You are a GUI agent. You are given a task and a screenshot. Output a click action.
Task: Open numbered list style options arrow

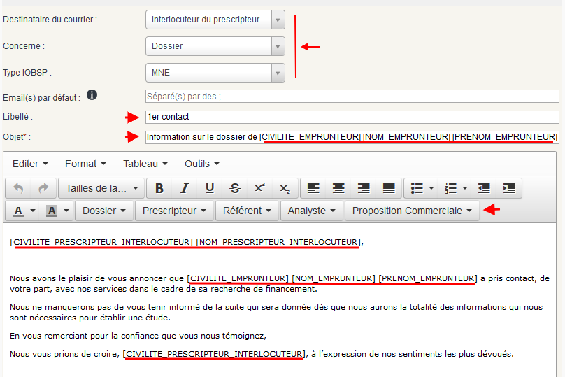[465, 188]
